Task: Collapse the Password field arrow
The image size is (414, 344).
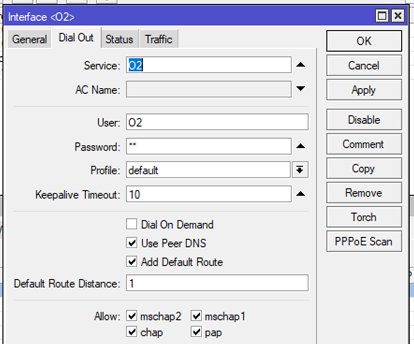Action: pyautogui.click(x=301, y=146)
